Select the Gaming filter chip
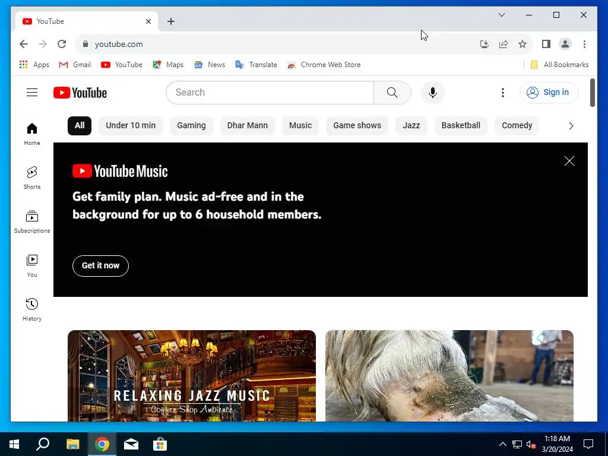This screenshot has width=608, height=456. [191, 125]
